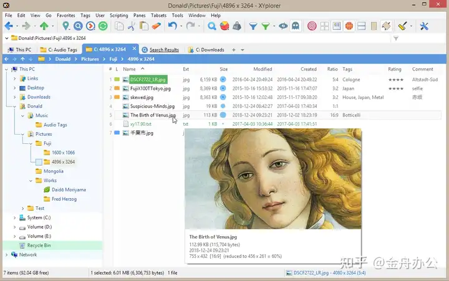Viewport: 449px width, 281px height.
Task: Add a new tab with plus button
Action: click(x=234, y=50)
